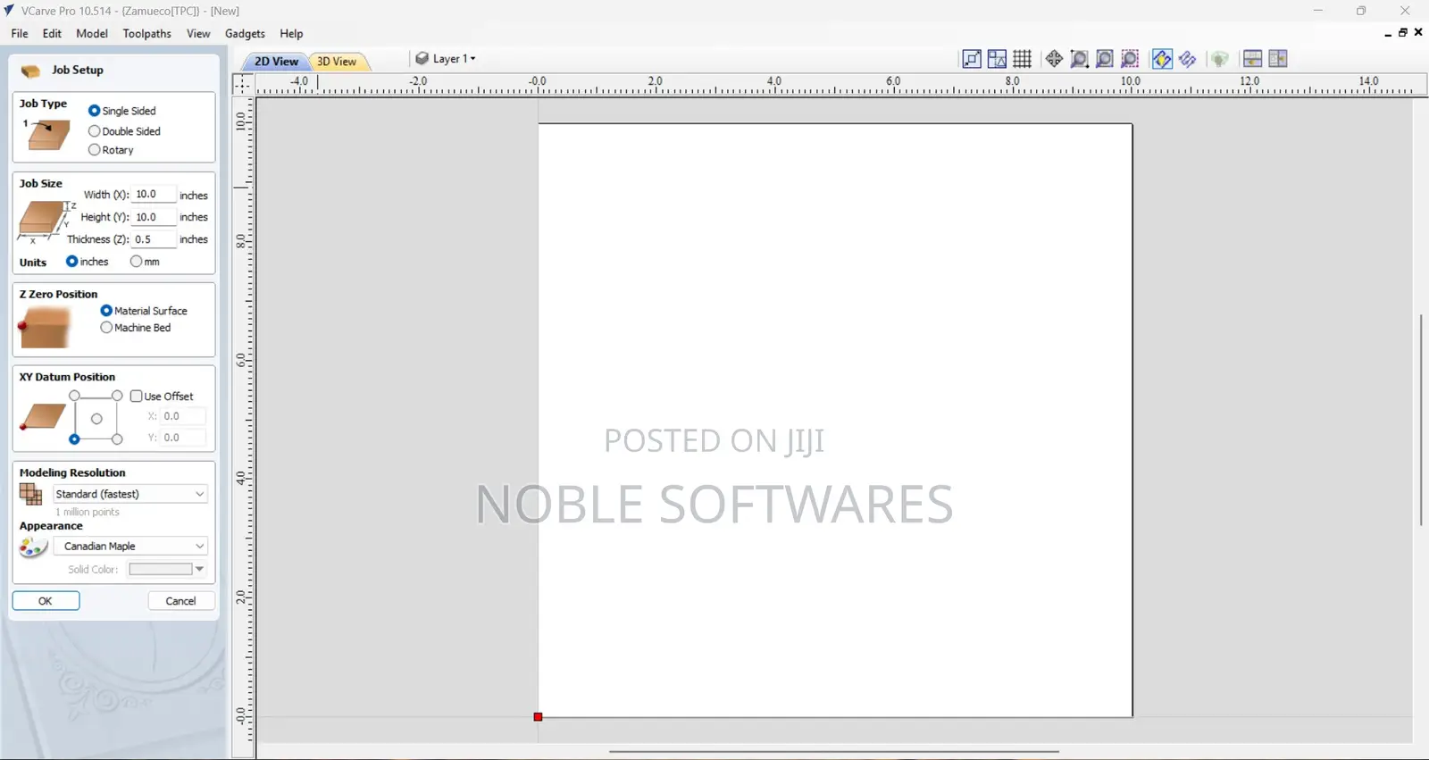Select the top-right XY datum corner
This screenshot has width=1429, height=760.
point(117,396)
